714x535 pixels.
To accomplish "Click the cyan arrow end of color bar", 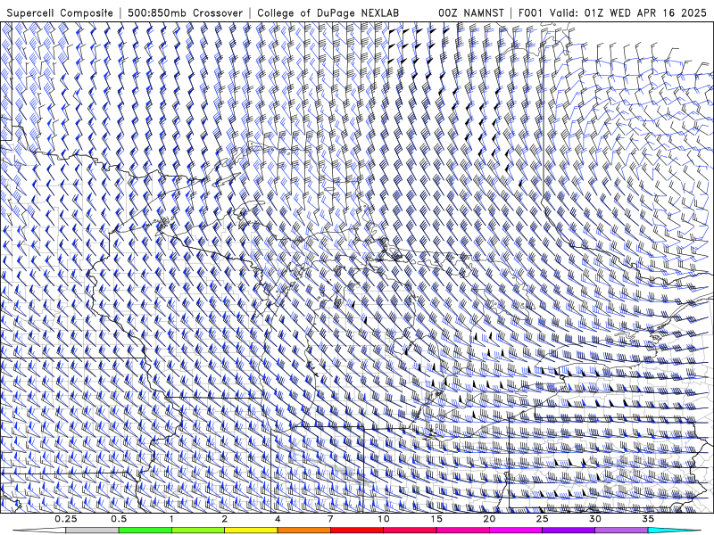I will pos(675,531).
